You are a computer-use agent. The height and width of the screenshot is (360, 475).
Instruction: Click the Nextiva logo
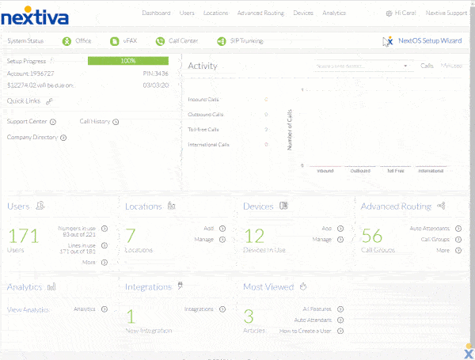35,16
